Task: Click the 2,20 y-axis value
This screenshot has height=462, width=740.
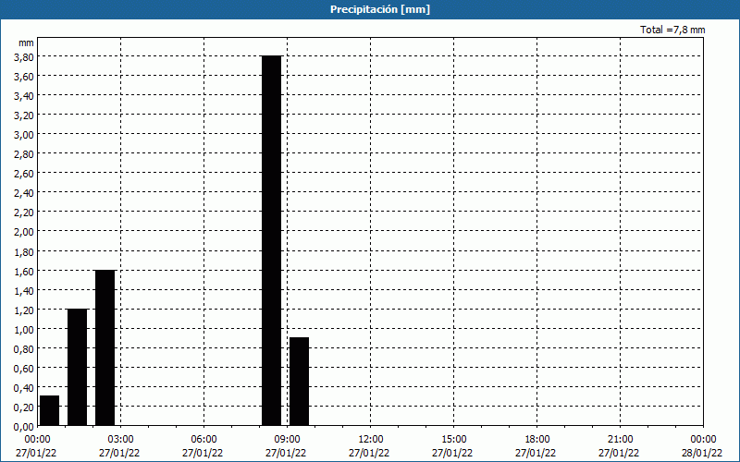Action: coord(24,213)
